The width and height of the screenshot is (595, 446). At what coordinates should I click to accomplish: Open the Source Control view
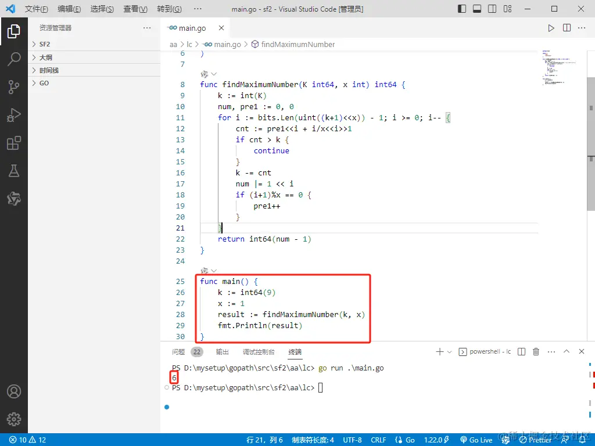coord(14,87)
